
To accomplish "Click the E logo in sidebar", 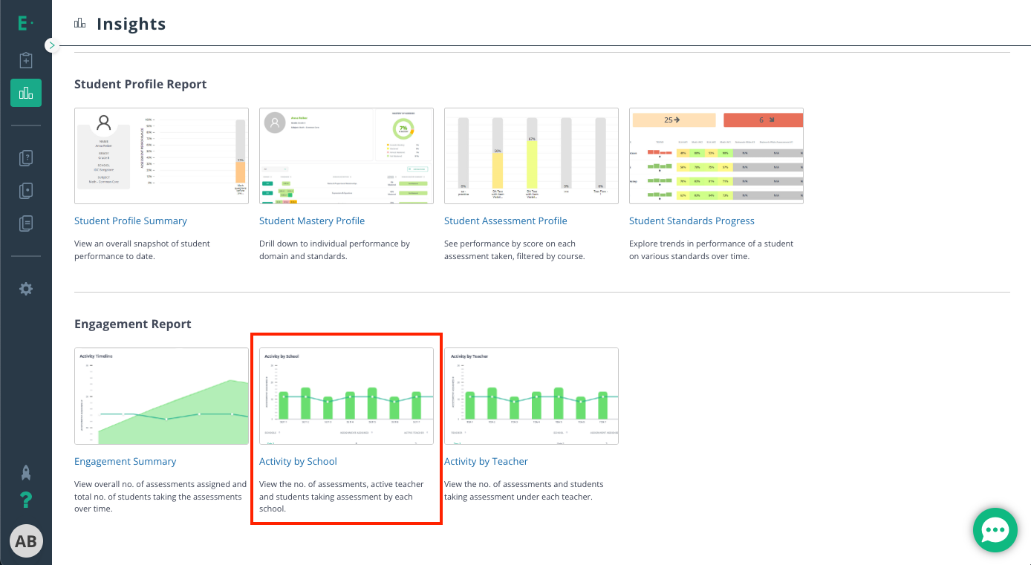I will click(x=25, y=24).
